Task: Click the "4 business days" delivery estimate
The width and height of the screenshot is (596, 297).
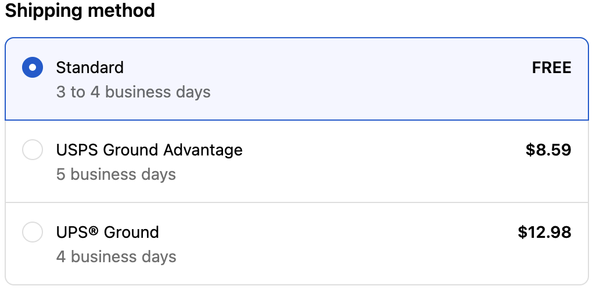Action: [116, 257]
